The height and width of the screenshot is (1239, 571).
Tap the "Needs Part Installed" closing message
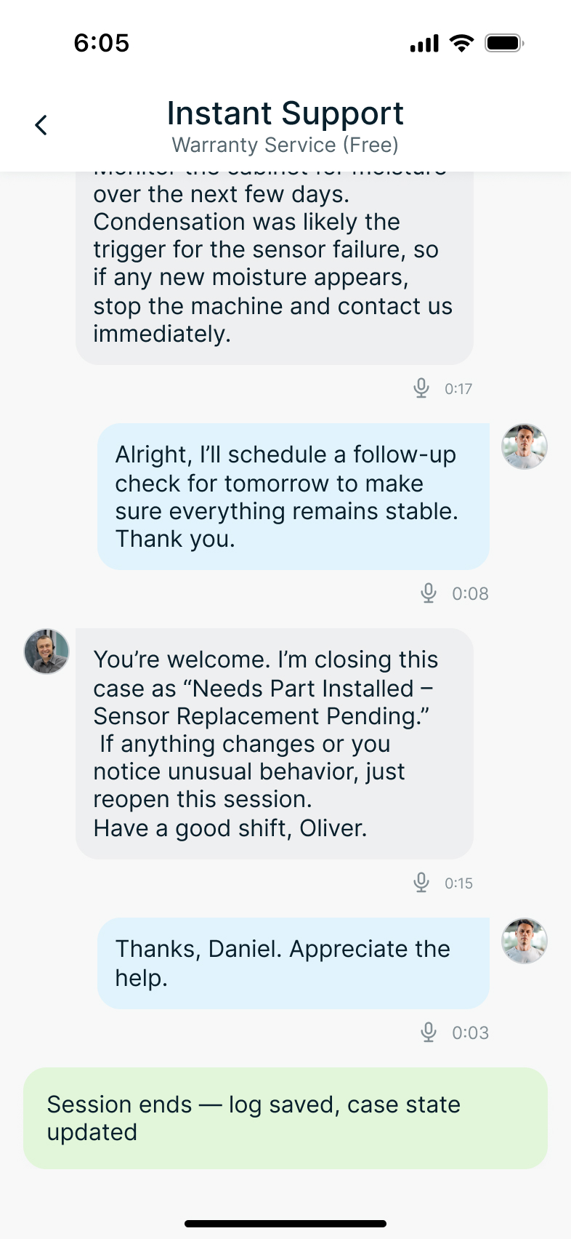coord(275,743)
